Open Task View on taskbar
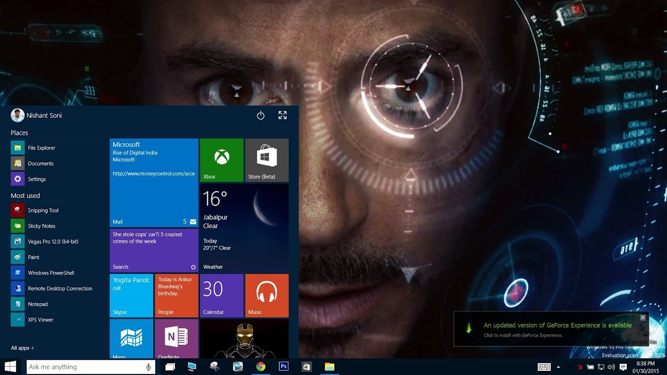The image size is (667, 375). [x=170, y=367]
